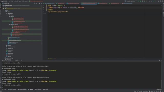Hide the Project panel with minus icon

tap(42, 3)
